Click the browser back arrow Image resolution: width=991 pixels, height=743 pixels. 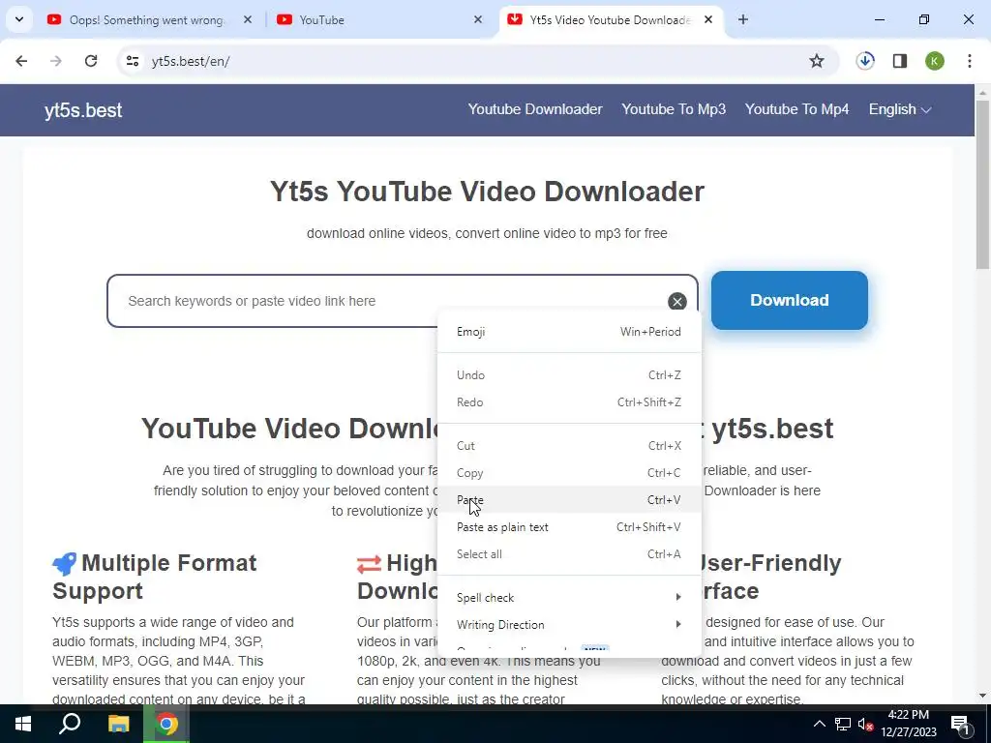tap(21, 61)
